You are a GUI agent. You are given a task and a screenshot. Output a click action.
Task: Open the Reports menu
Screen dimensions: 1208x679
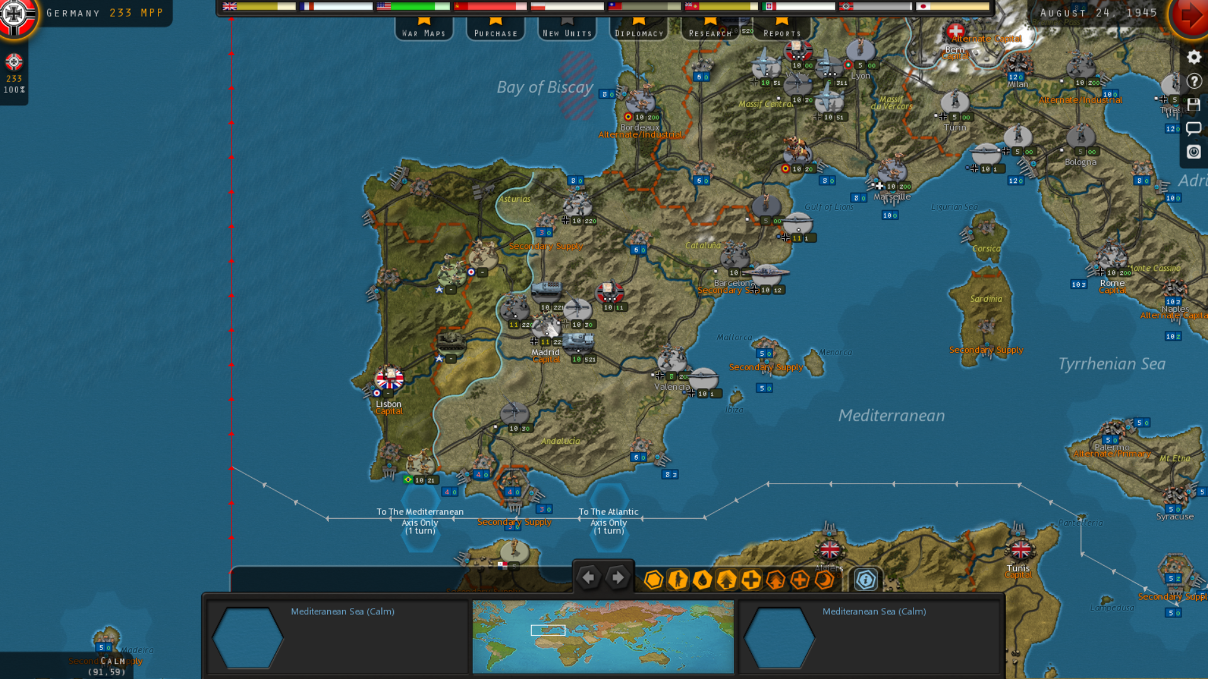click(x=781, y=29)
